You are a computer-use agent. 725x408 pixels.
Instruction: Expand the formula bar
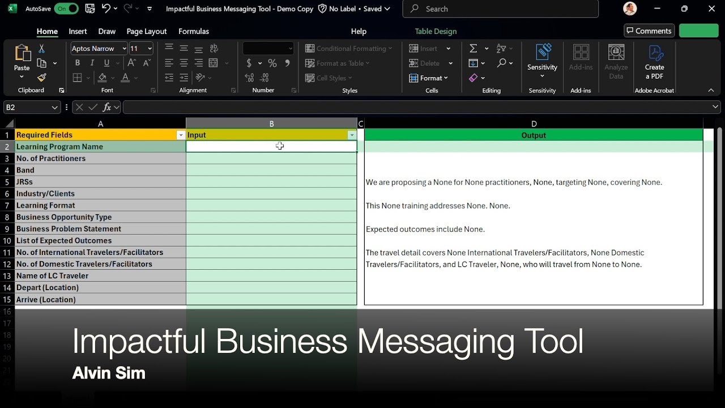[x=715, y=107]
